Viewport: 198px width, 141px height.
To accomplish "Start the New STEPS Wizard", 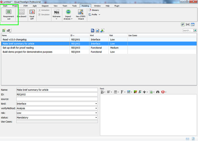I will [81, 15].
